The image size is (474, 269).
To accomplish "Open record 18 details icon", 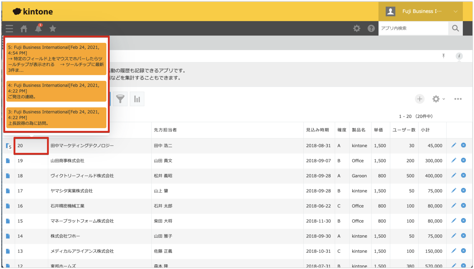I will [8, 176].
